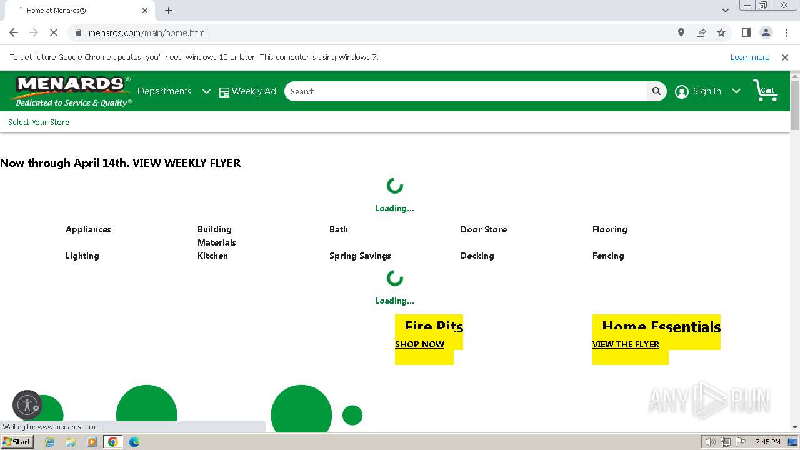The image size is (800, 450).
Task: Open Kitchen category
Action: (x=212, y=256)
